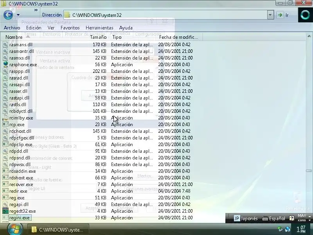This screenshot has height=235, width=313.
Task: Click the KANA indicator on language bar
Action: click(x=302, y=221)
